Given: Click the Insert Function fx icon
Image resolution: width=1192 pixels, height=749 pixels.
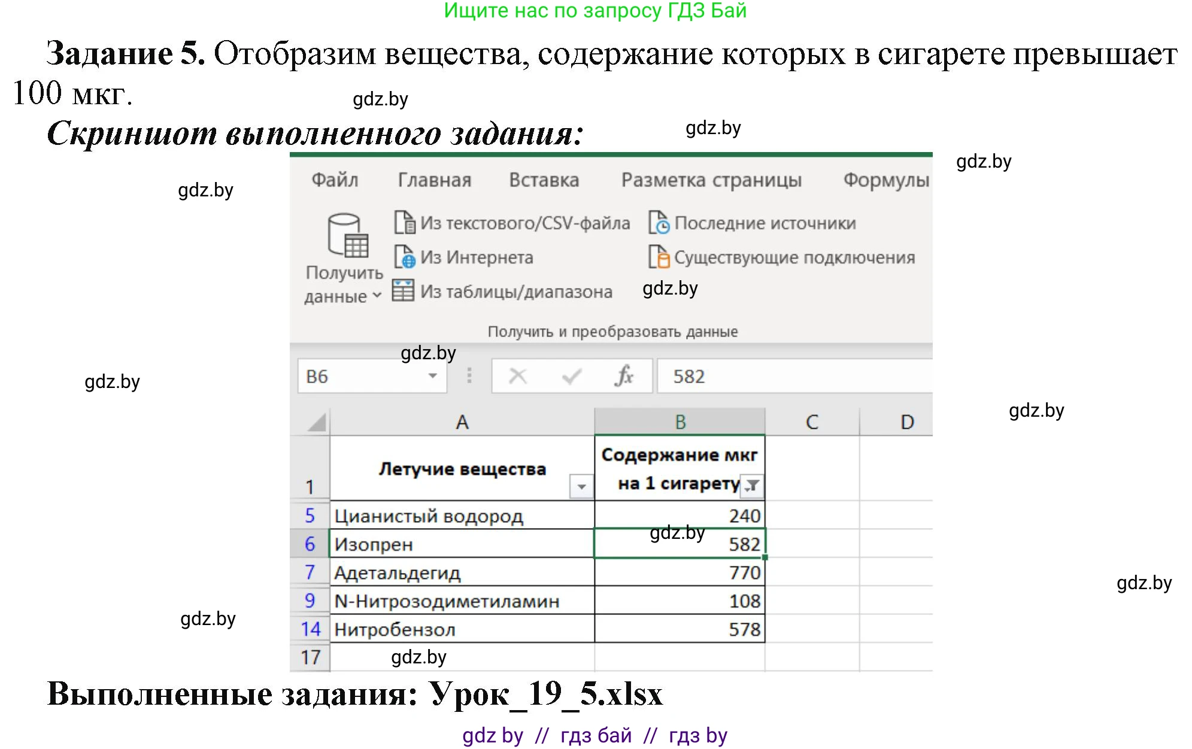Looking at the screenshot, I should click(x=623, y=376).
